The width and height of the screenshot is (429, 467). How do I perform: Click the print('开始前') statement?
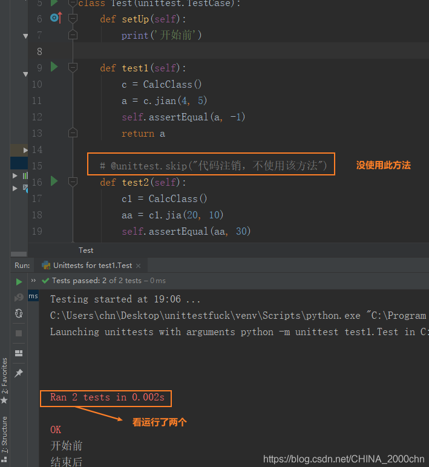(162, 35)
